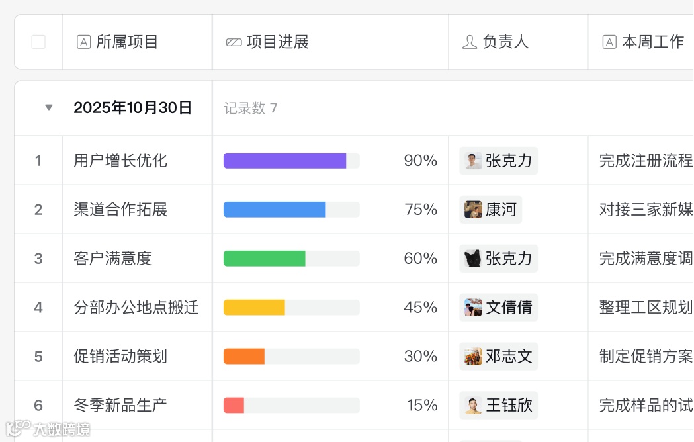
Task: Click the progress-type icon beside 项目进展
Action: [234, 42]
